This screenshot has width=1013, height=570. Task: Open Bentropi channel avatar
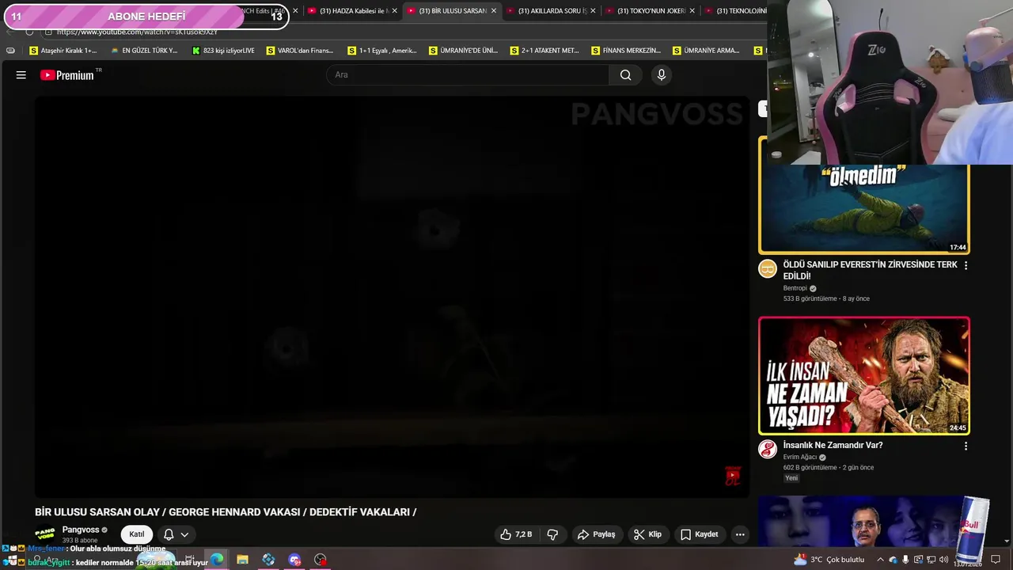(x=768, y=268)
